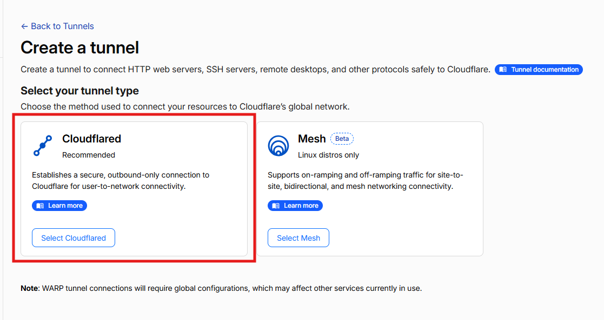Open Learn more under Mesh
This screenshot has width=604, height=320.
295,206
